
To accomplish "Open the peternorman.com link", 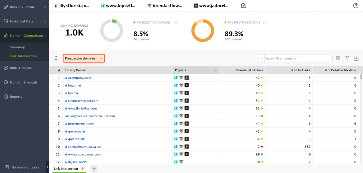I will (81, 124).
